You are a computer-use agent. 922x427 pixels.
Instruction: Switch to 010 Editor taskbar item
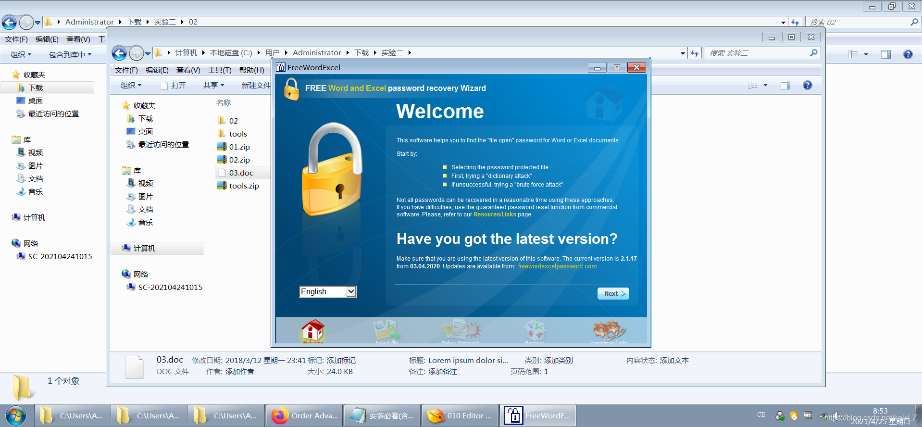[x=459, y=415]
